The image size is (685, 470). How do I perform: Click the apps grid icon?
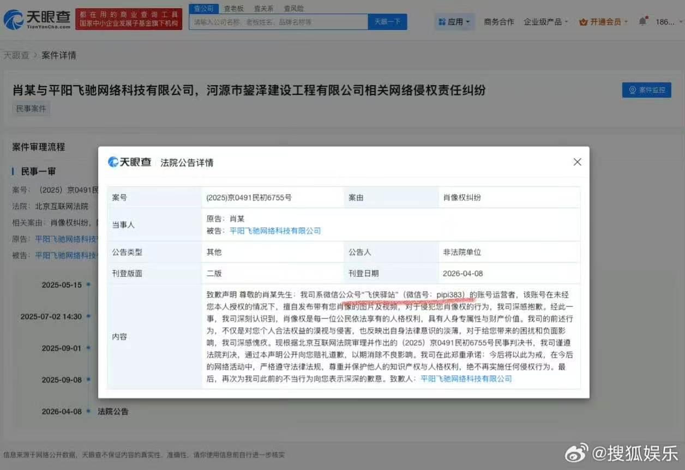(x=442, y=22)
